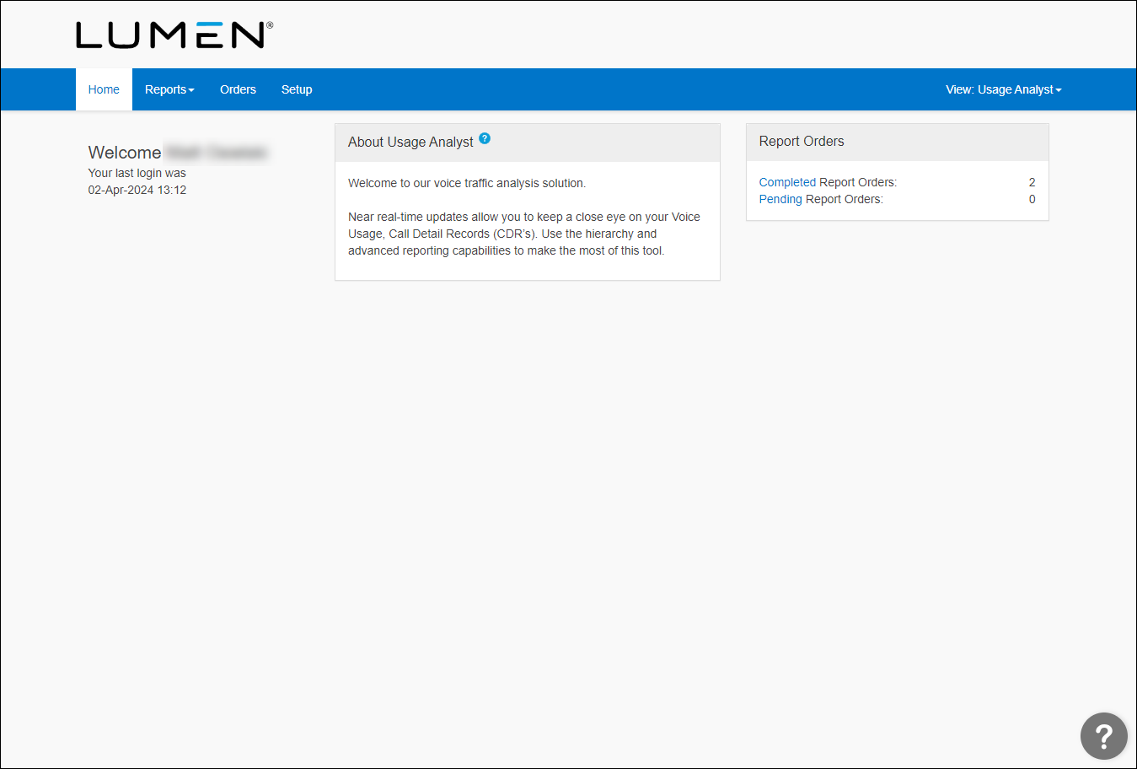This screenshot has height=769, width=1137.
Task: Expand the Reports dropdown menu
Action: coord(169,89)
